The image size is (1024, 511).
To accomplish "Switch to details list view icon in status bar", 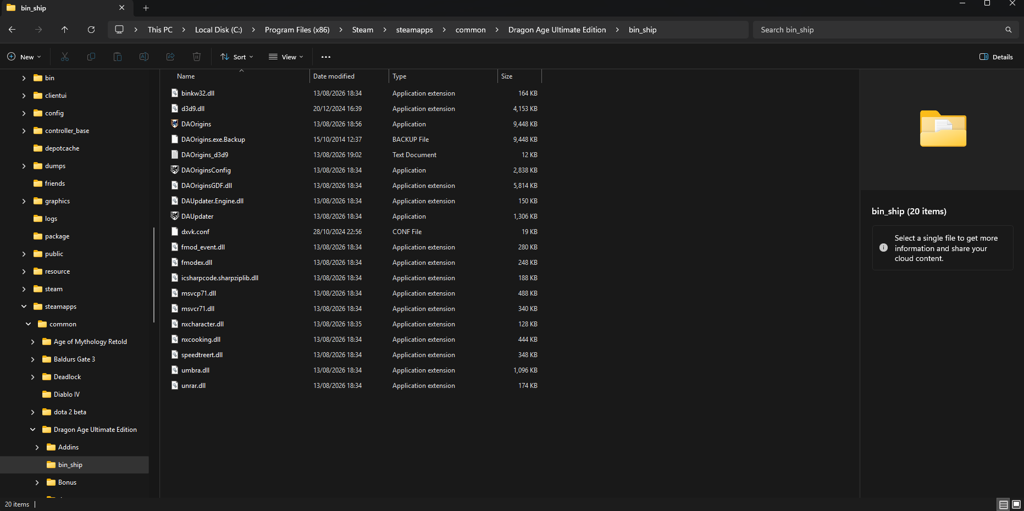I will (1004, 504).
